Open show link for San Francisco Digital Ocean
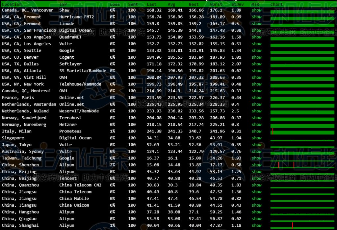 point(257,30)
